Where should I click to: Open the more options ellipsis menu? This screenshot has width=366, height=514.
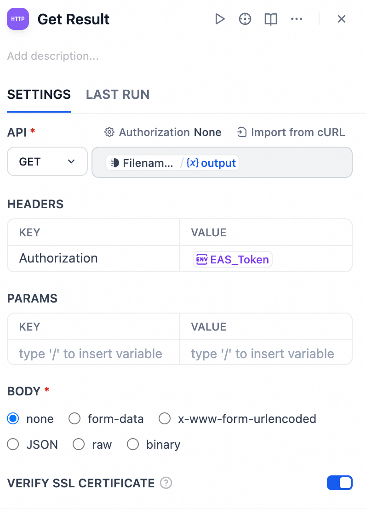[297, 19]
